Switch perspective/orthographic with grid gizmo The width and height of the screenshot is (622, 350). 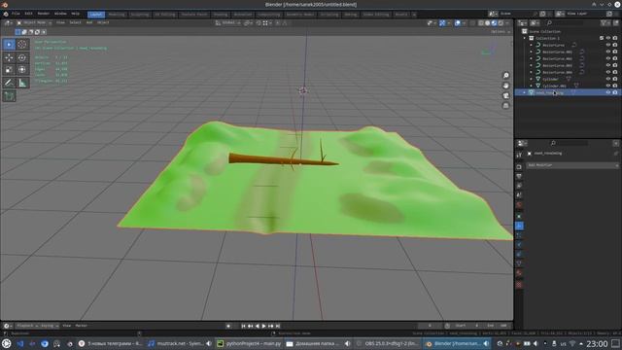tap(505, 106)
